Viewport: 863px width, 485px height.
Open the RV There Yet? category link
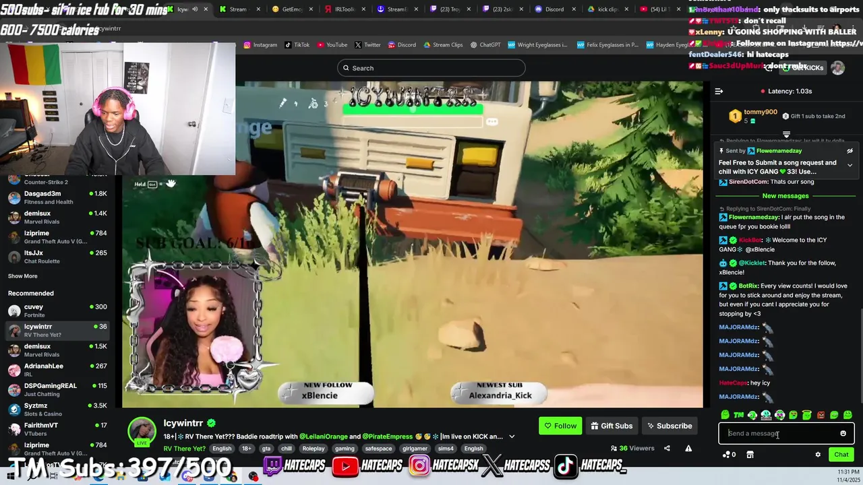click(x=184, y=449)
